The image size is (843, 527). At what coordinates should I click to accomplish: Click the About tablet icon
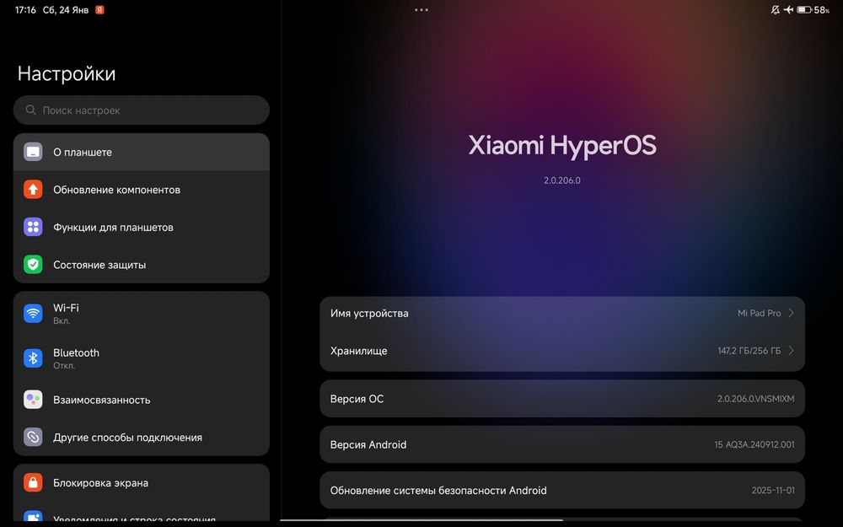coord(33,152)
